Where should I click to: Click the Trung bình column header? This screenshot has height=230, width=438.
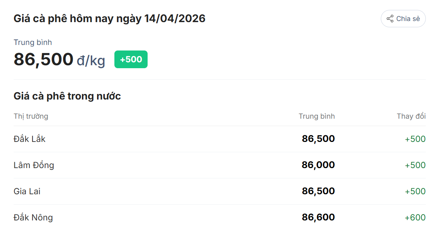[317, 116]
